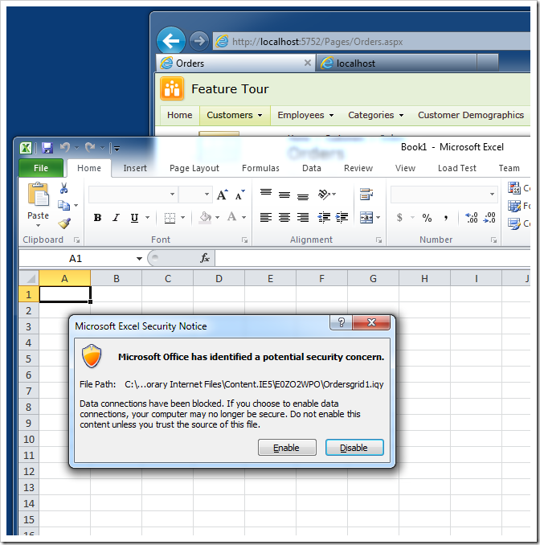Click the Undo icon in Quick Access Toolbar
The height and width of the screenshot is (545, 540).
pos(64,148)
